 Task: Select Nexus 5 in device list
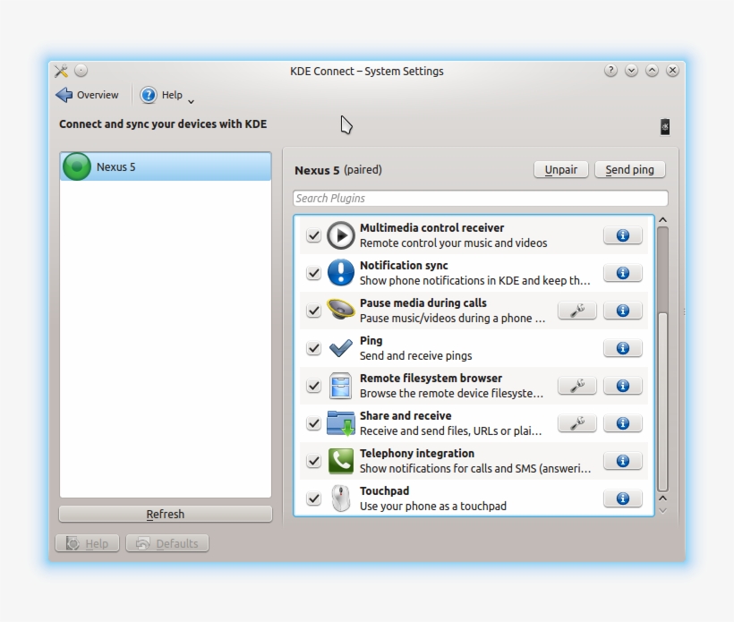point(165,166)
